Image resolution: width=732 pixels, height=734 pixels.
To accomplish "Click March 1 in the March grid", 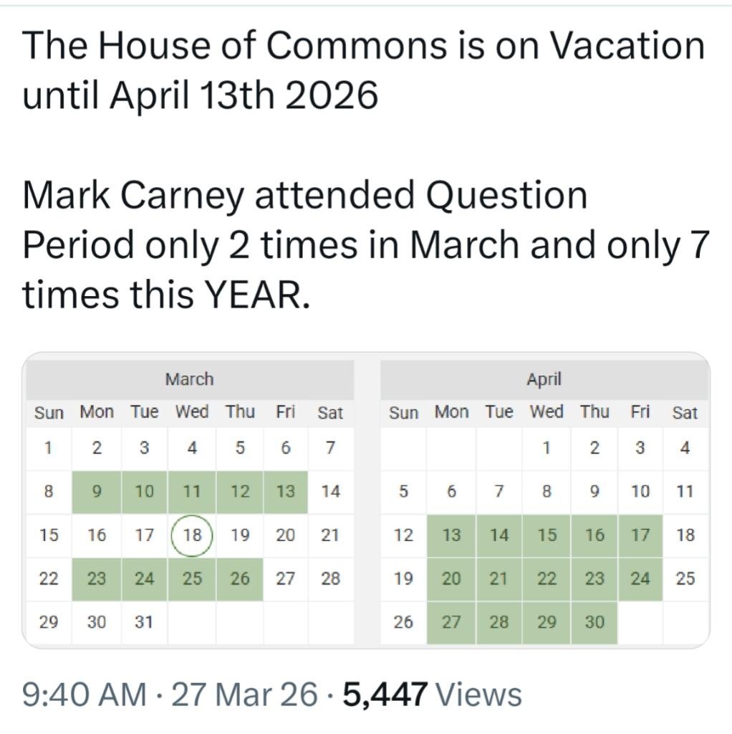I will coord(48,449).
